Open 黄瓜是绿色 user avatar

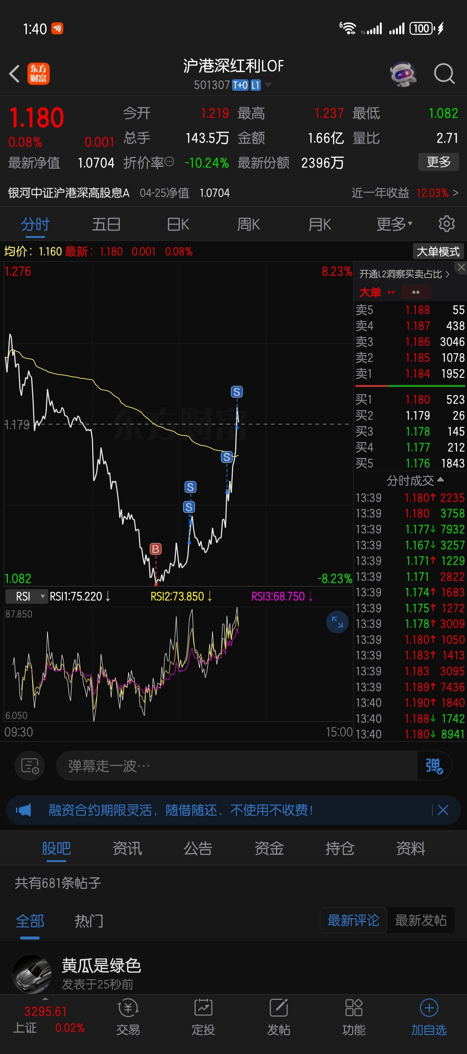point(32,974)
